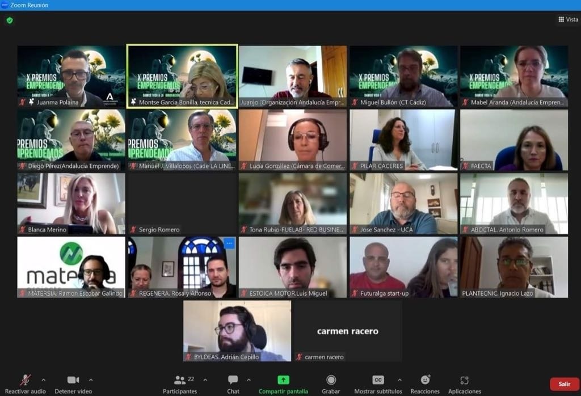Click participant count number 22
The width and height of the screenshot is (581, 396).
tap(191, 379)
